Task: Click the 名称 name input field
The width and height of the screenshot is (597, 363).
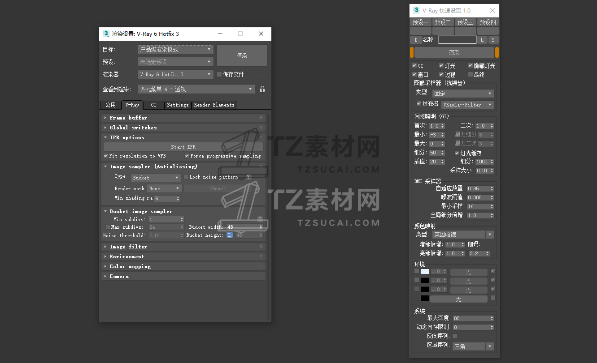Action: pyautogui.click(x=458, y=40)
